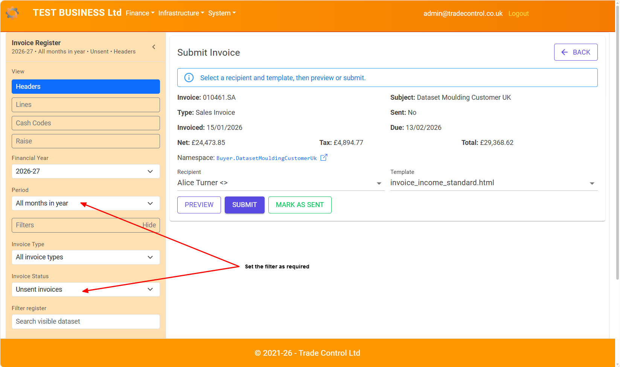Screen dimensions: 620x367
Task: Click the Search visible dataset field
Action: click(86, 321)
